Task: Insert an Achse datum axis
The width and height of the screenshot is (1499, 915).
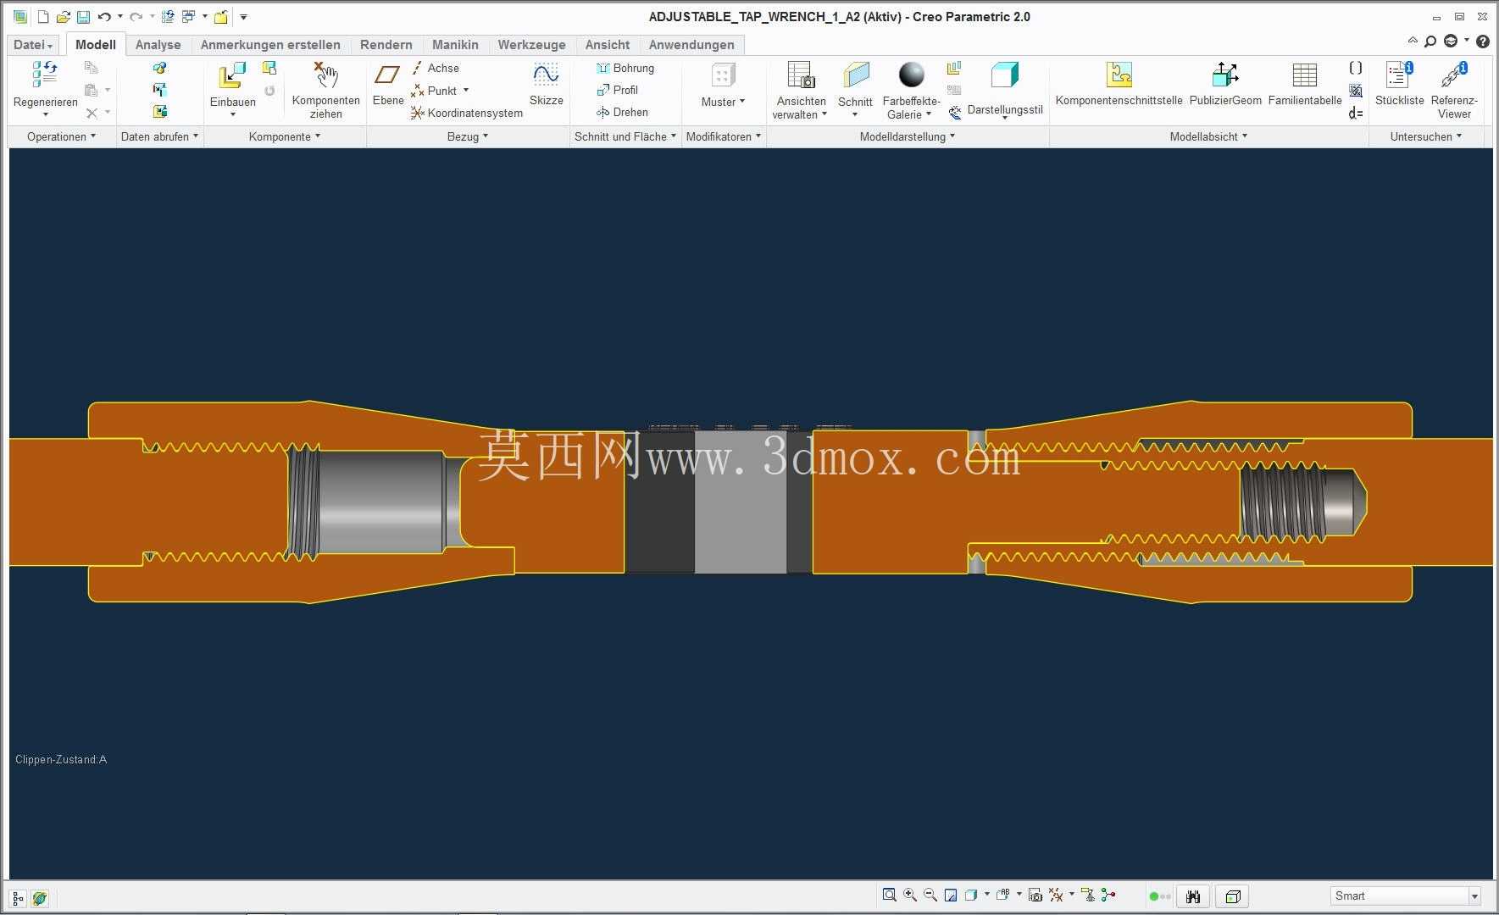Action: click(435, 68)
